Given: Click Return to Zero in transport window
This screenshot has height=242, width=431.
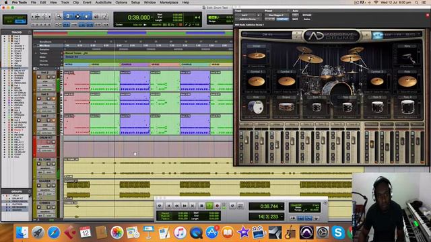Looking at the screenshot, I should coord(169,206).
